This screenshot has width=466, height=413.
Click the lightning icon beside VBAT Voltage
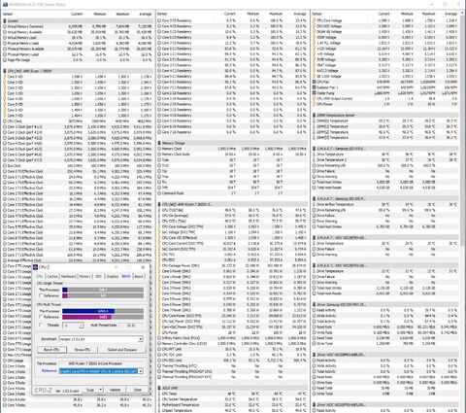coord(315,65)
